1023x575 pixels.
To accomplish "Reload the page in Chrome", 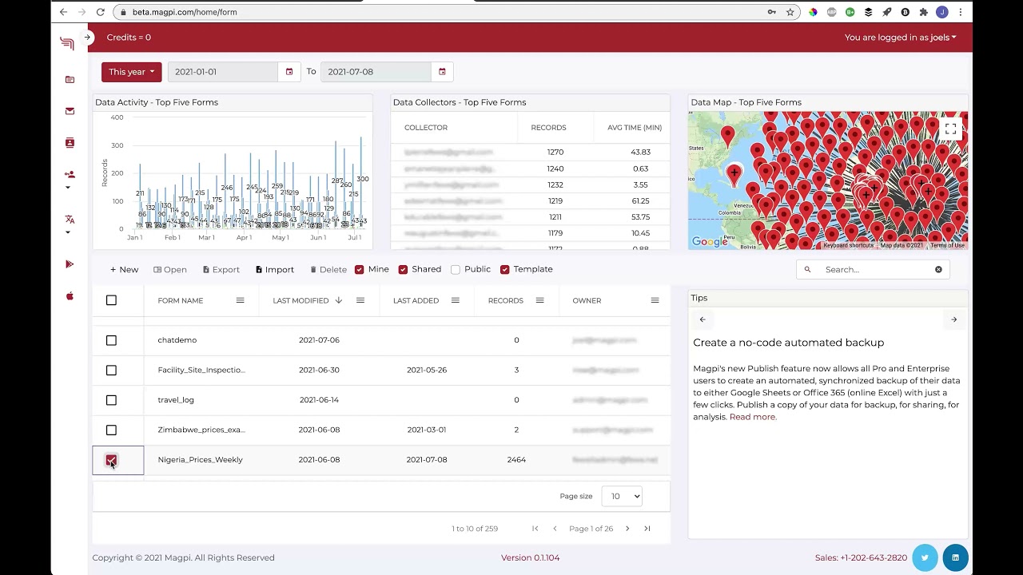I will tap(101, 12).
